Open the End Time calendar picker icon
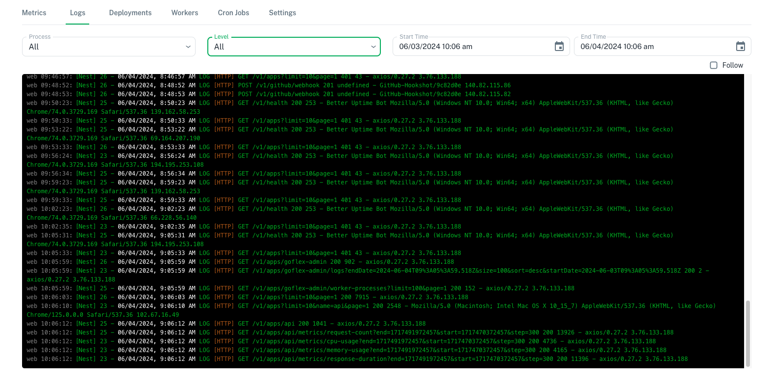The height and width of the screenshot is (382, 771). coord(740,47)
